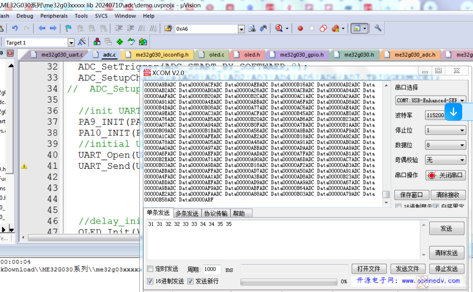This screenshot has height=292, width=473.
Task: Open Manage Project Items colored blocks icon
Action: coord(97,42)
